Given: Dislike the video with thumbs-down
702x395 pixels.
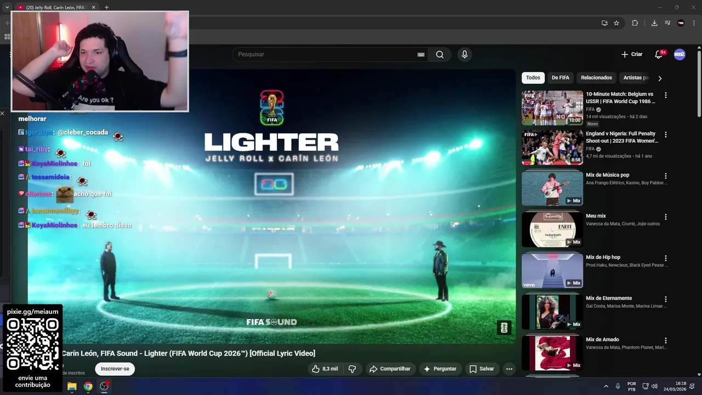Looking at the screenshot, I should click(x=353, y=369).
